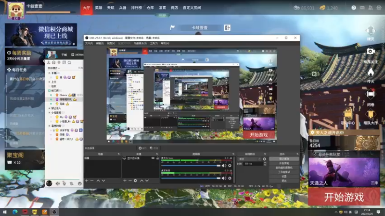Open mic/Aux audio settings gear

click(230, 166)
